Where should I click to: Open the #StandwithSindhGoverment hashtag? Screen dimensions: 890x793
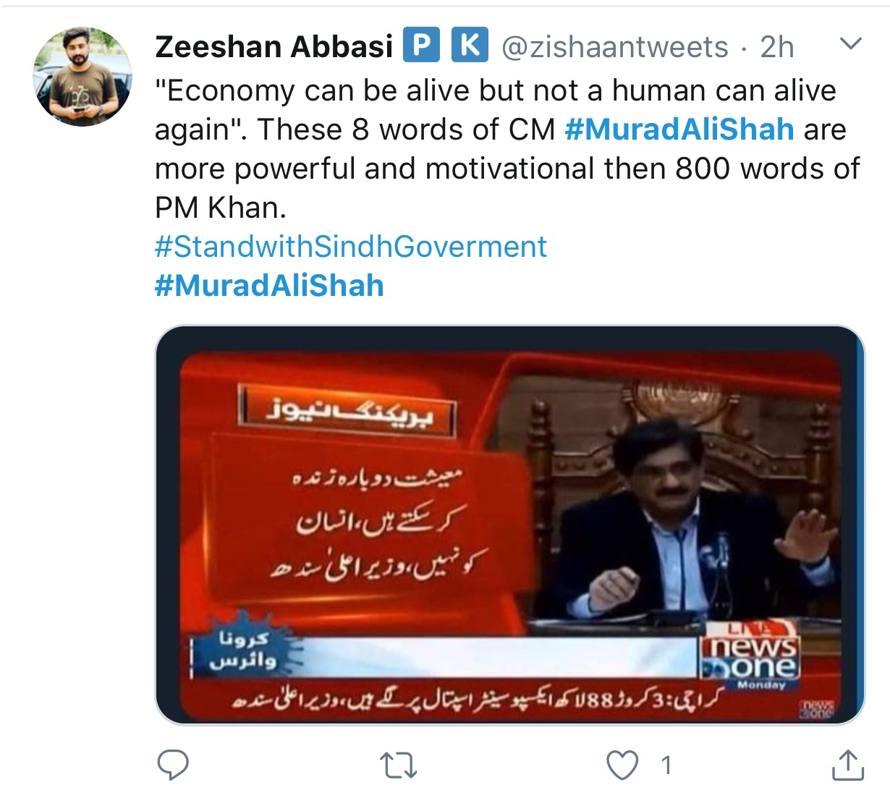(351, 247)
